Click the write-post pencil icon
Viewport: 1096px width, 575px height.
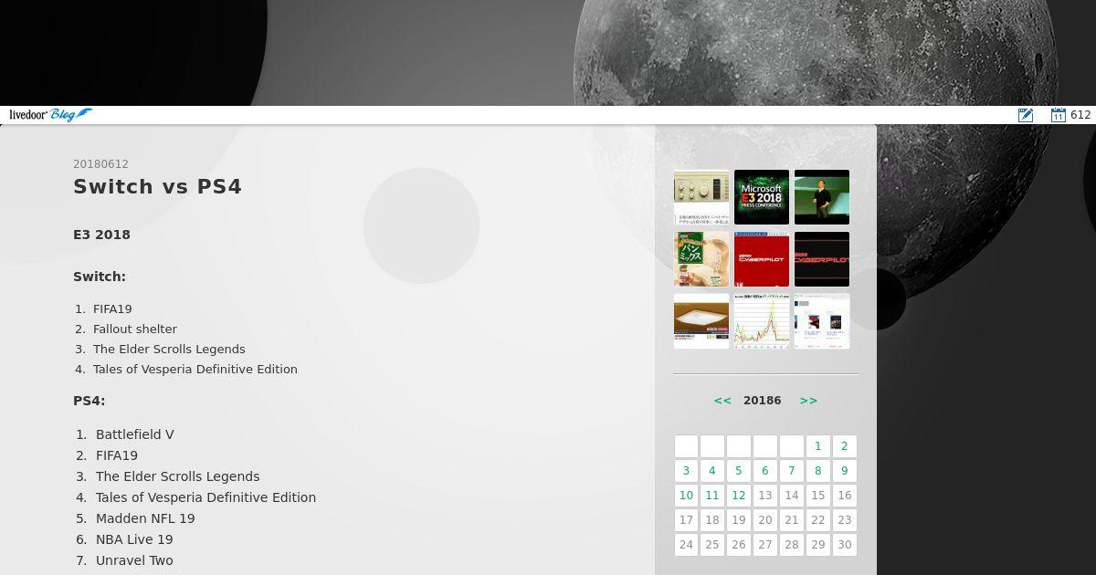(1026, 115)
